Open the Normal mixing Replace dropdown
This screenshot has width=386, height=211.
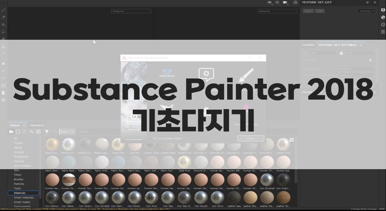[x=356, y=69]
